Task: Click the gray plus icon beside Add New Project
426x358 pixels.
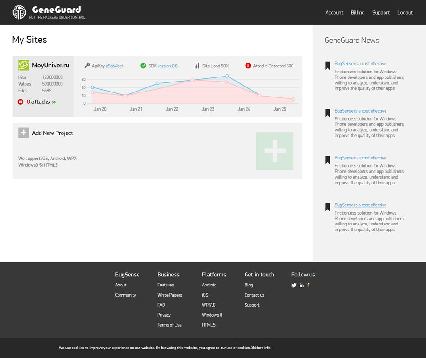Action: 24,133
